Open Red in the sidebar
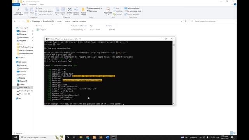This screenshot has height=140, width=249. tap(20, 98)
